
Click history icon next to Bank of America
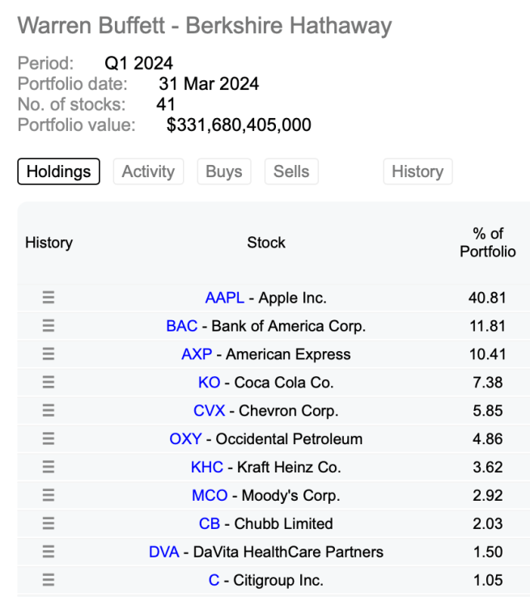(49, 326)
